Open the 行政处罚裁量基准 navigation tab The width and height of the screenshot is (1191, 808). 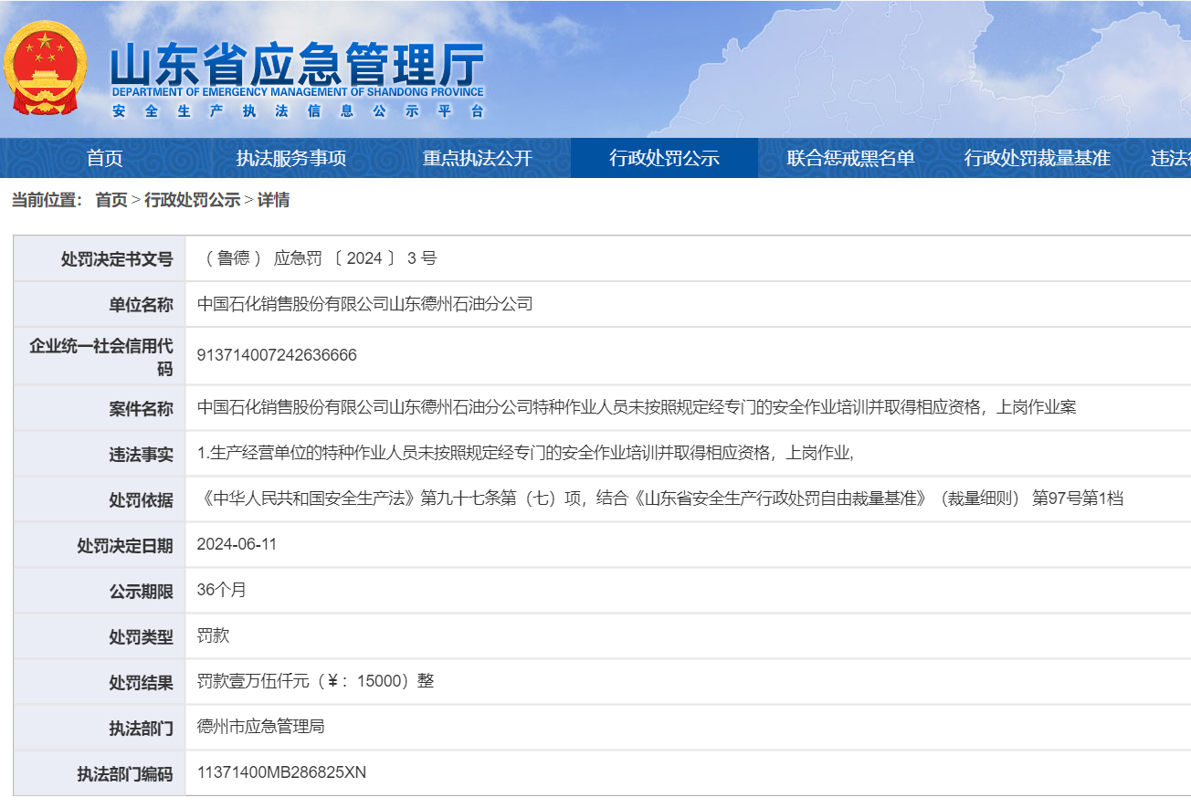click(x=1038, y=158)
